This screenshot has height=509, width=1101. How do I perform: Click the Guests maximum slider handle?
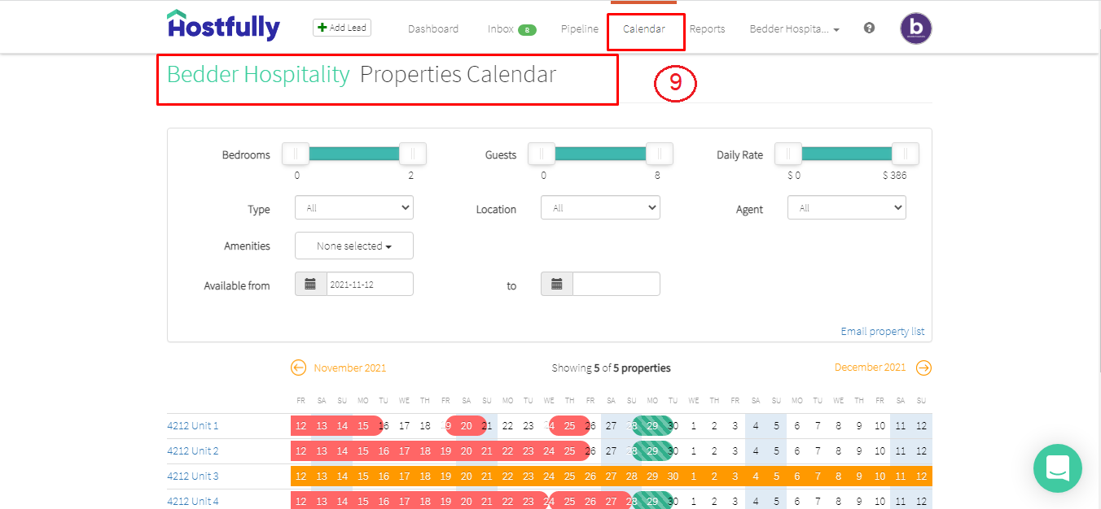coord(659,154)
